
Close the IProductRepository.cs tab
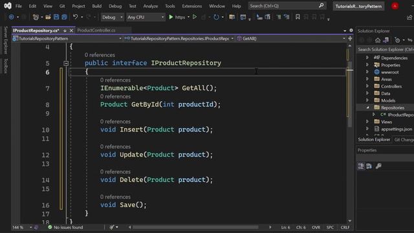[x=71, y=30]
